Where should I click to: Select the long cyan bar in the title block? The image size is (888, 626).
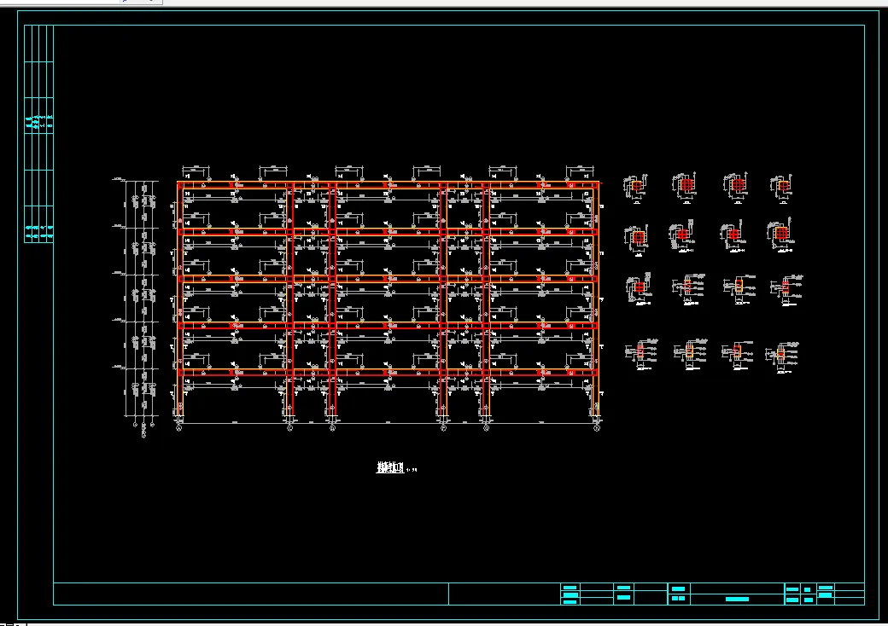737,599
